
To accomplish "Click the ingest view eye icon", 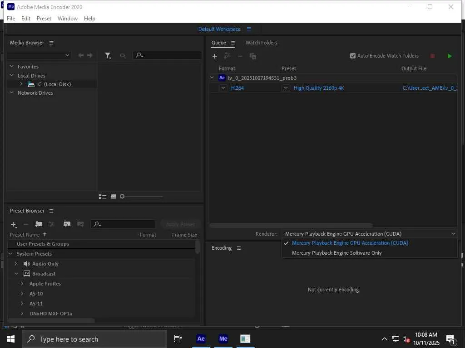I will pos(122,55).
